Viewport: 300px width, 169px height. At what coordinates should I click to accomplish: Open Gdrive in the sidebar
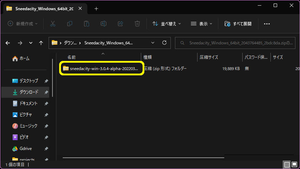click(22, 149)
